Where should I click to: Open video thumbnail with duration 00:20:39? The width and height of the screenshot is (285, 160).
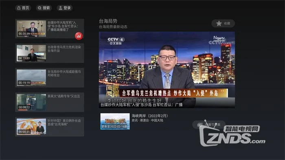pos(31,28)
